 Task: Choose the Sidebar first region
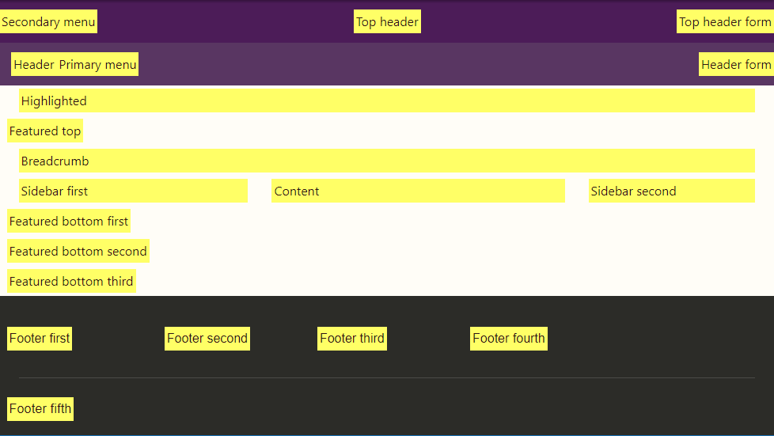[133, 191]
